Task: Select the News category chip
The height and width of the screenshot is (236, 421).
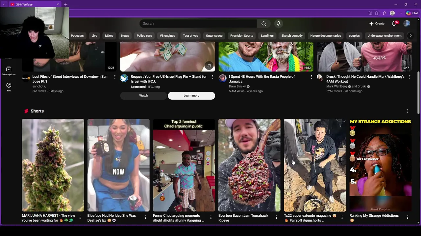Action: pyautogui.click(x=125, y=36)
